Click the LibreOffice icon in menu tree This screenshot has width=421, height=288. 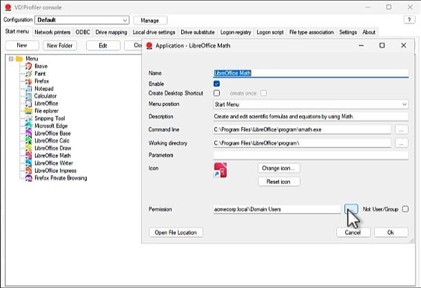[x=28, y=103]
